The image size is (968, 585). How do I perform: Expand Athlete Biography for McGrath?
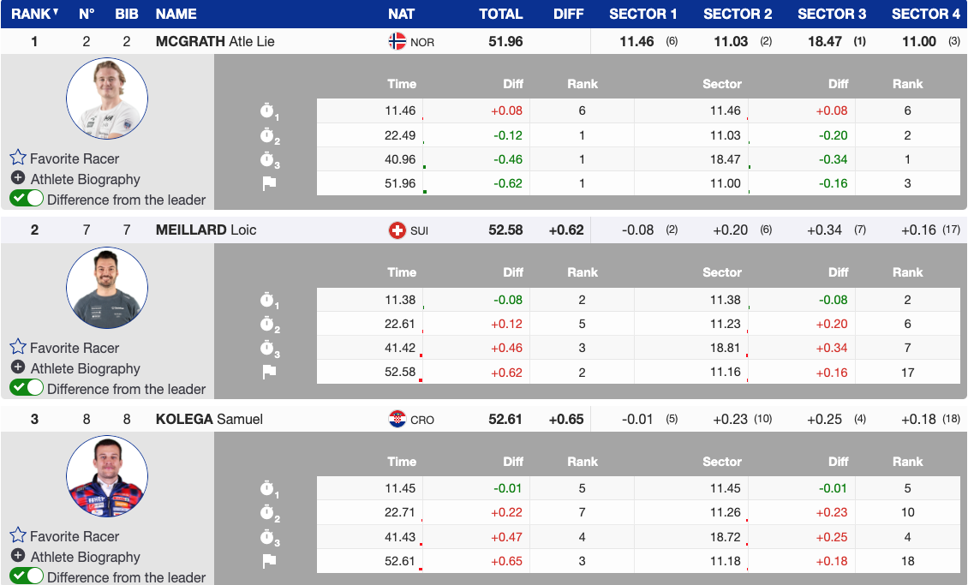18,178
